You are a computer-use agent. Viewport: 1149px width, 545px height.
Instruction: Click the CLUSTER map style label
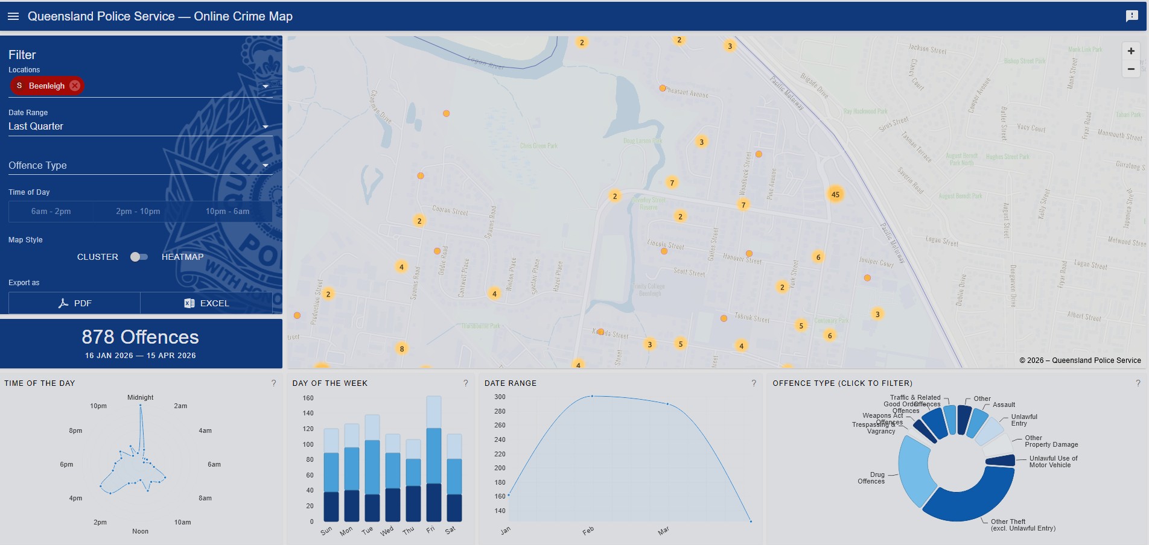pyautogui.click(x=98, y=257)
